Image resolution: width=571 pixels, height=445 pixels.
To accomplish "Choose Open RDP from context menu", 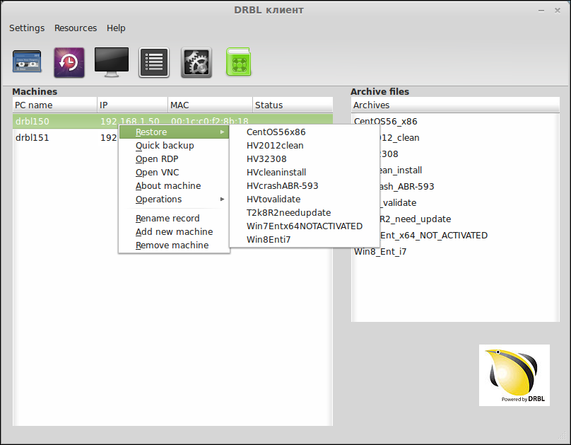I will coord(174,159).
